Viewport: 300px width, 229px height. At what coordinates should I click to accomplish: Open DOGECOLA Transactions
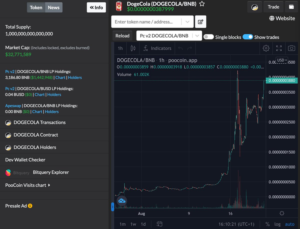coord(39,122)
